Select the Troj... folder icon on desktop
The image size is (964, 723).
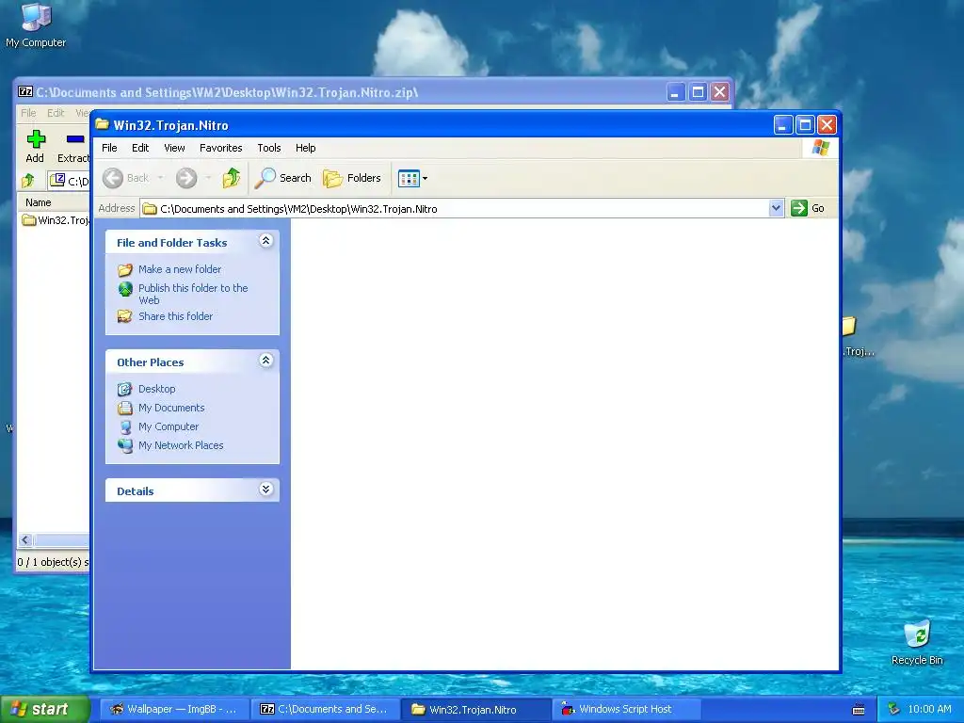coord(858,337)
